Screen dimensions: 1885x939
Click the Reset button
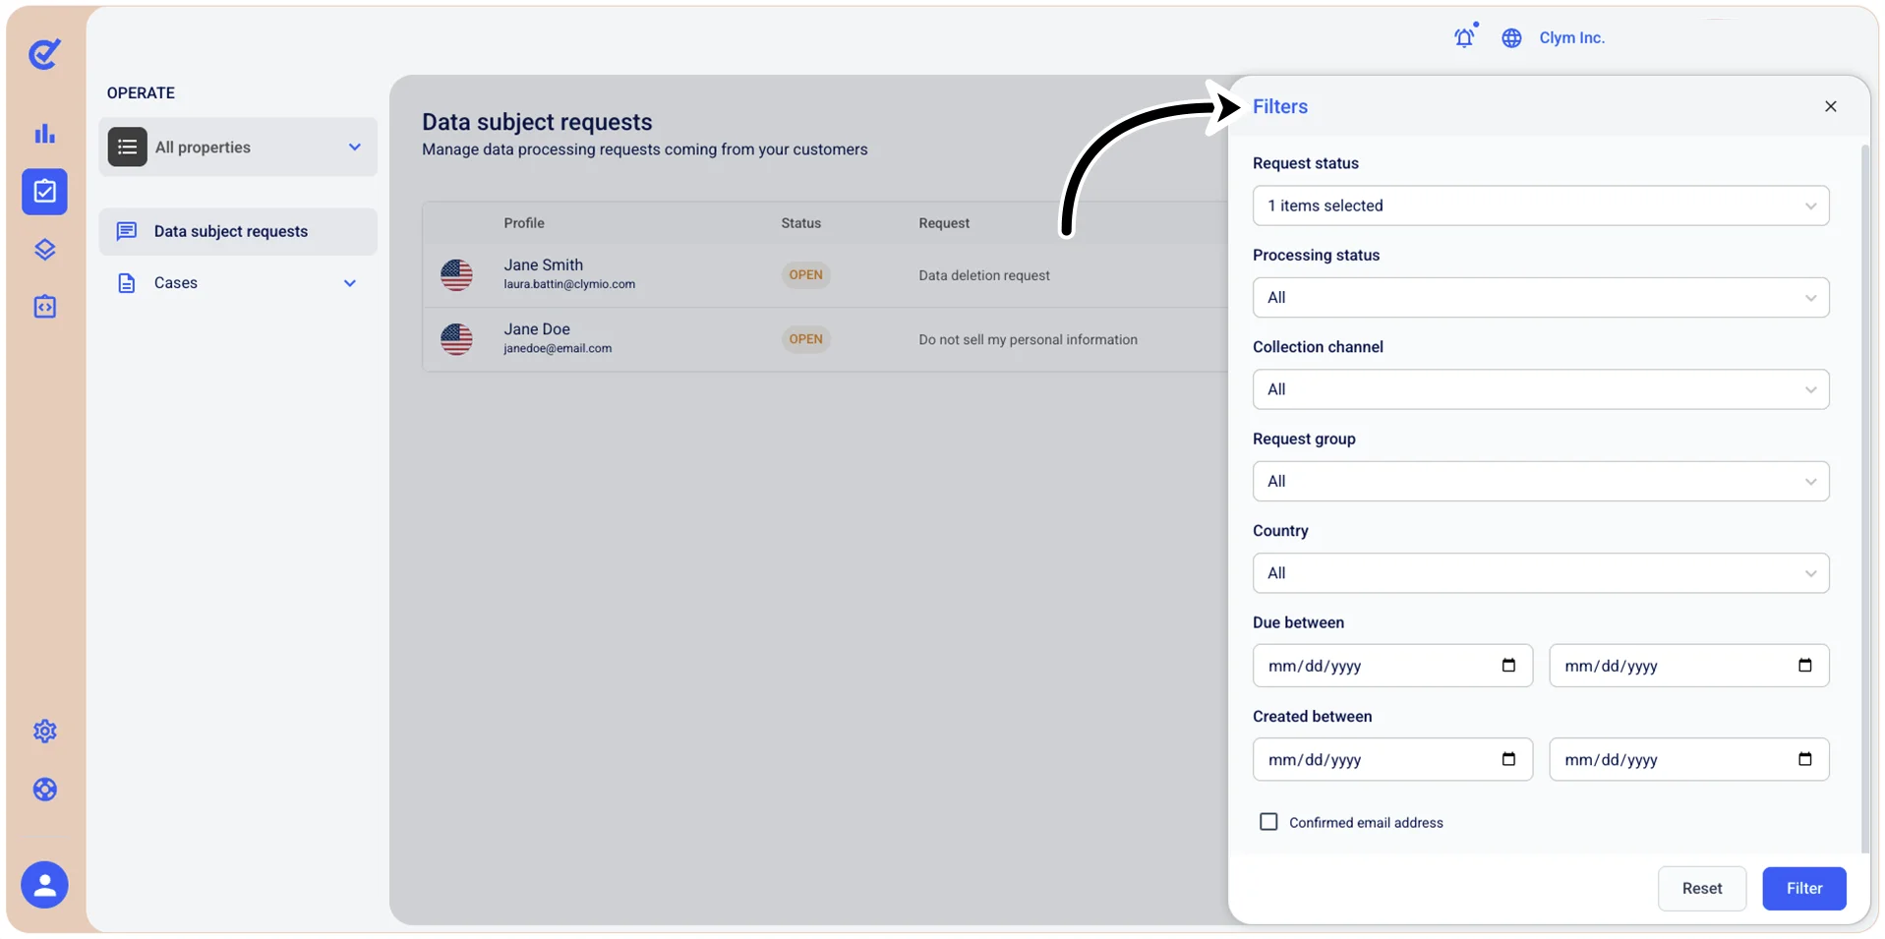pos(1701,889)
